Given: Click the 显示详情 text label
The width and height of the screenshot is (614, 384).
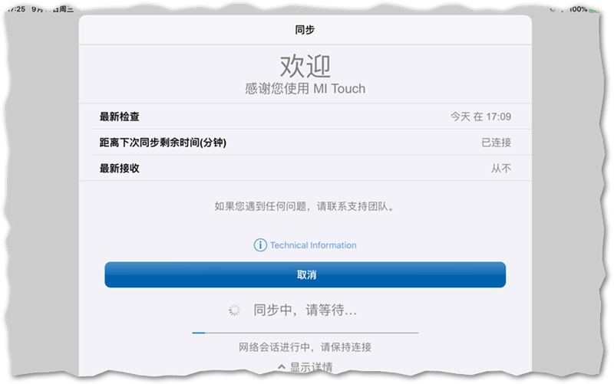Looking at the screenshot, I should coord(312,368).
